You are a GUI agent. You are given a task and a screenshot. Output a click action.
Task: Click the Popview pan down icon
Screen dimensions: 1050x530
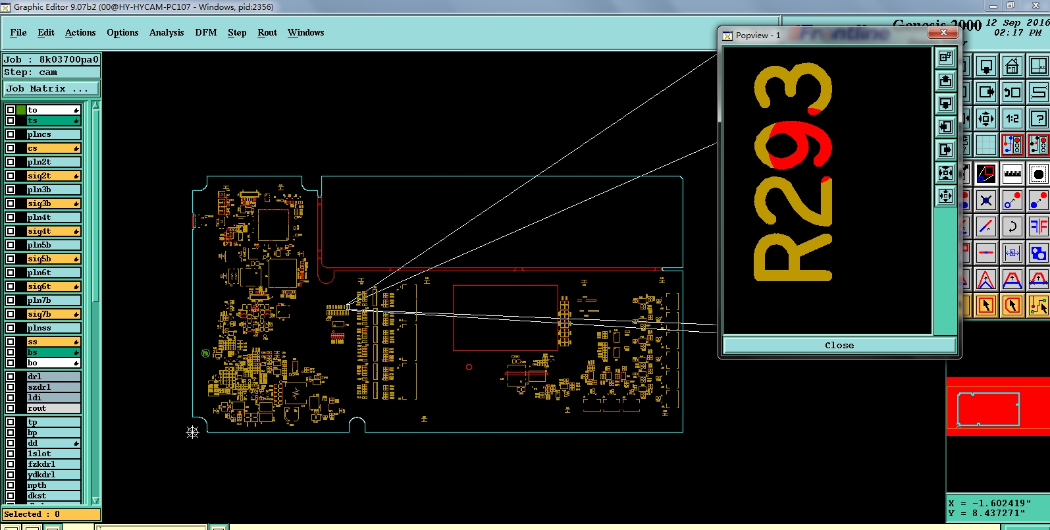(945, 104)
